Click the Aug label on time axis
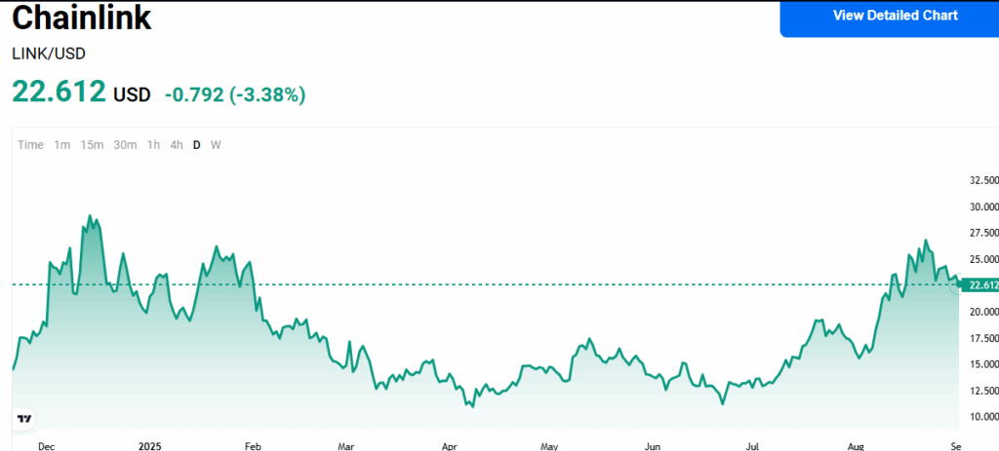 coord(857,446)
